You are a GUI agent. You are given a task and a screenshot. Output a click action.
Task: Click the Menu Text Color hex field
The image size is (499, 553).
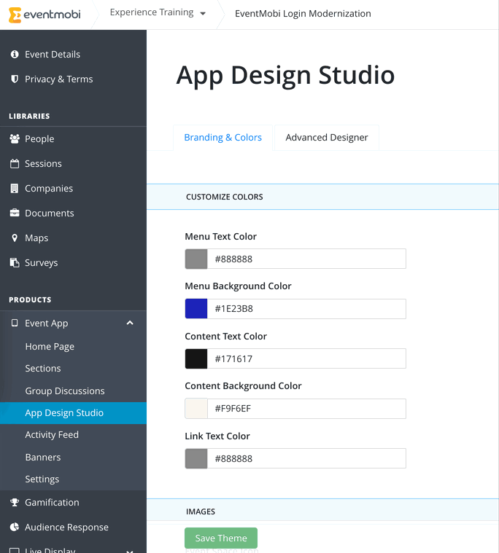[x=306, y=259]
